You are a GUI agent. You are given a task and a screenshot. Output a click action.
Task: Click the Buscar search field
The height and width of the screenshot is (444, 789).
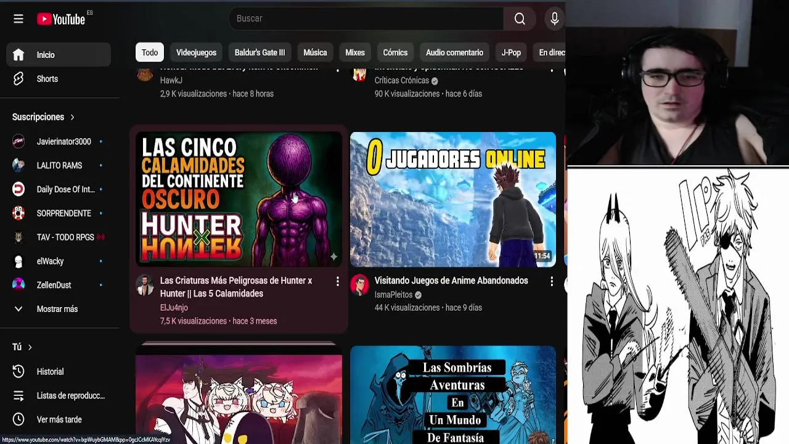click(x=366, y=19)
